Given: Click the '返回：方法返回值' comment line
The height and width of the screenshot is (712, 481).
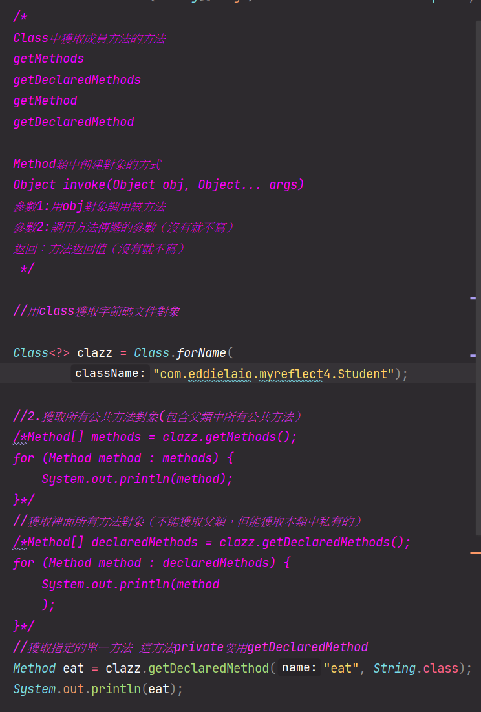Looking at the screenshot, I should pyautogui.click(x=99, y=248).
